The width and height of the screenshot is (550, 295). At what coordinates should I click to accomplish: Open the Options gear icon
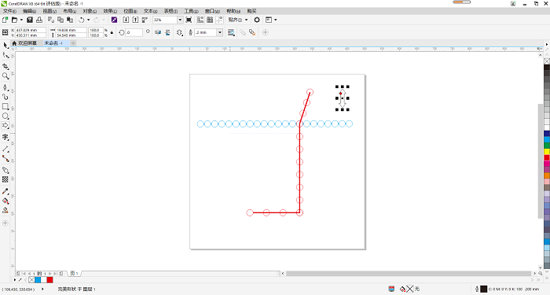tap(257, 20)
